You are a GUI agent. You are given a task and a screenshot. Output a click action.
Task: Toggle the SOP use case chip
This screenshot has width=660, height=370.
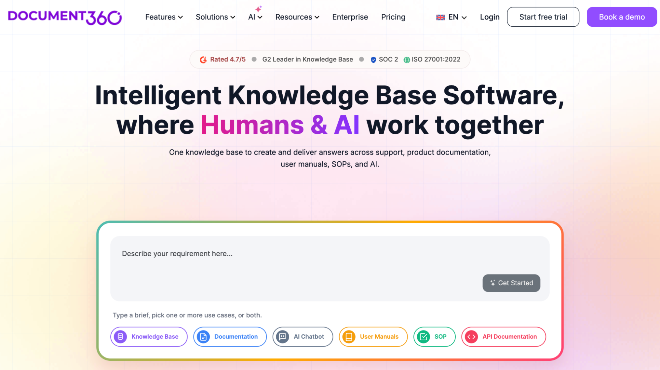(434, 337)
